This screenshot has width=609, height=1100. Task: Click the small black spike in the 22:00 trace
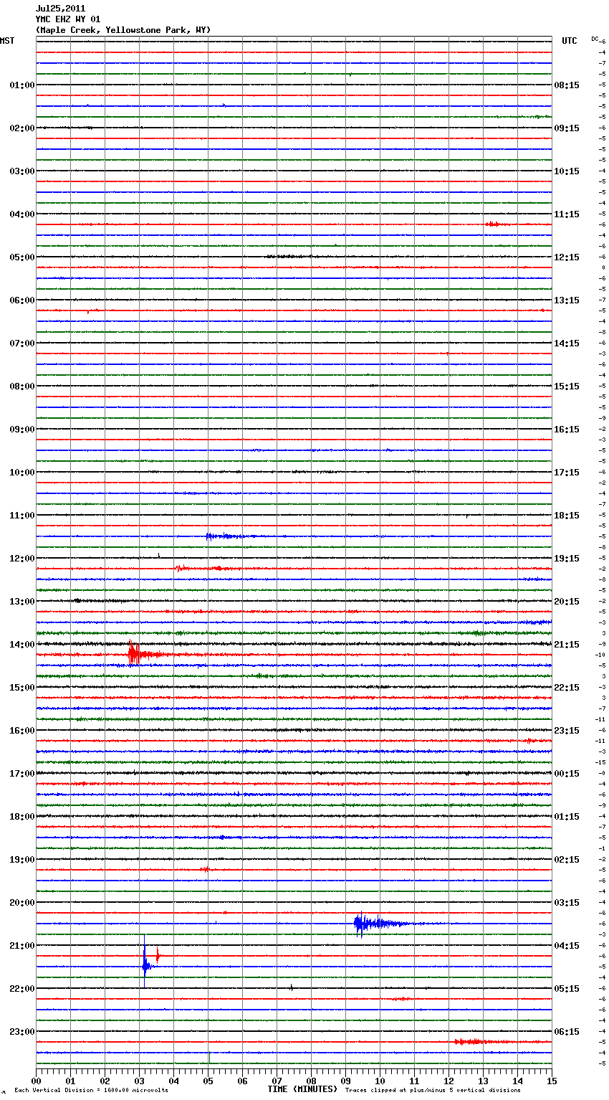pyautogui.click(x=291, y=987)
